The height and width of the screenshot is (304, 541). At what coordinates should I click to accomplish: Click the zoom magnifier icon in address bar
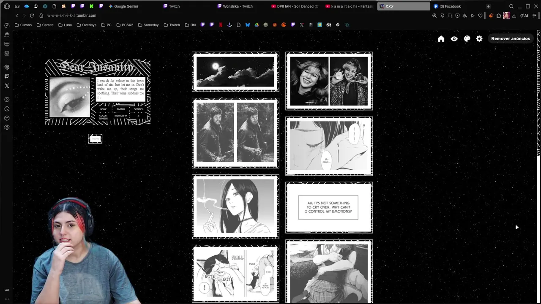coord(434,16)
